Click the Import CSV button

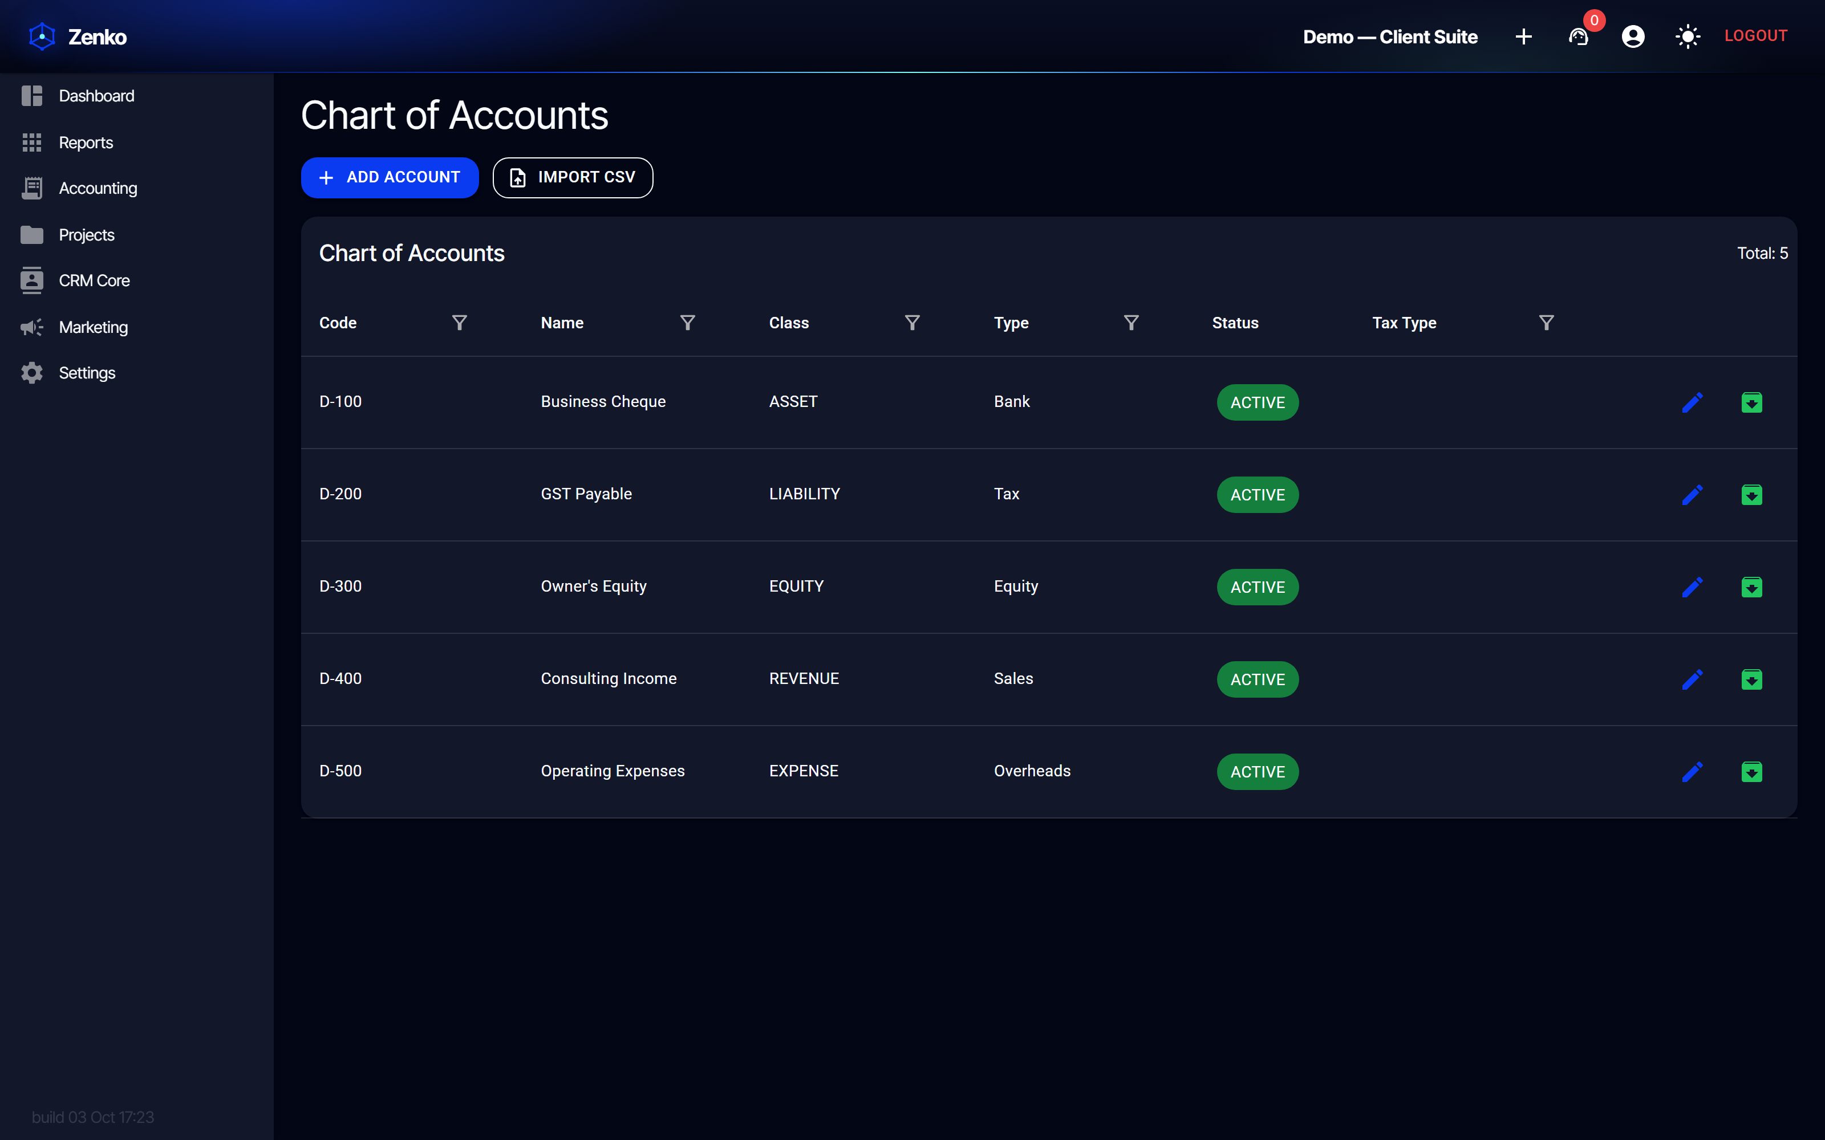coord(573,177)
